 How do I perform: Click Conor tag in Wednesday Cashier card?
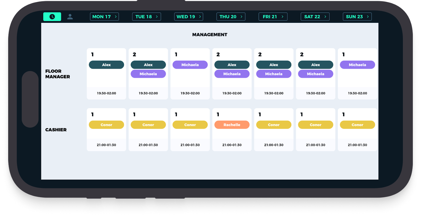(190, 125)
